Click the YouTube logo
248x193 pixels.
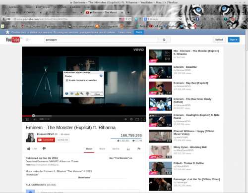point(13,40)
